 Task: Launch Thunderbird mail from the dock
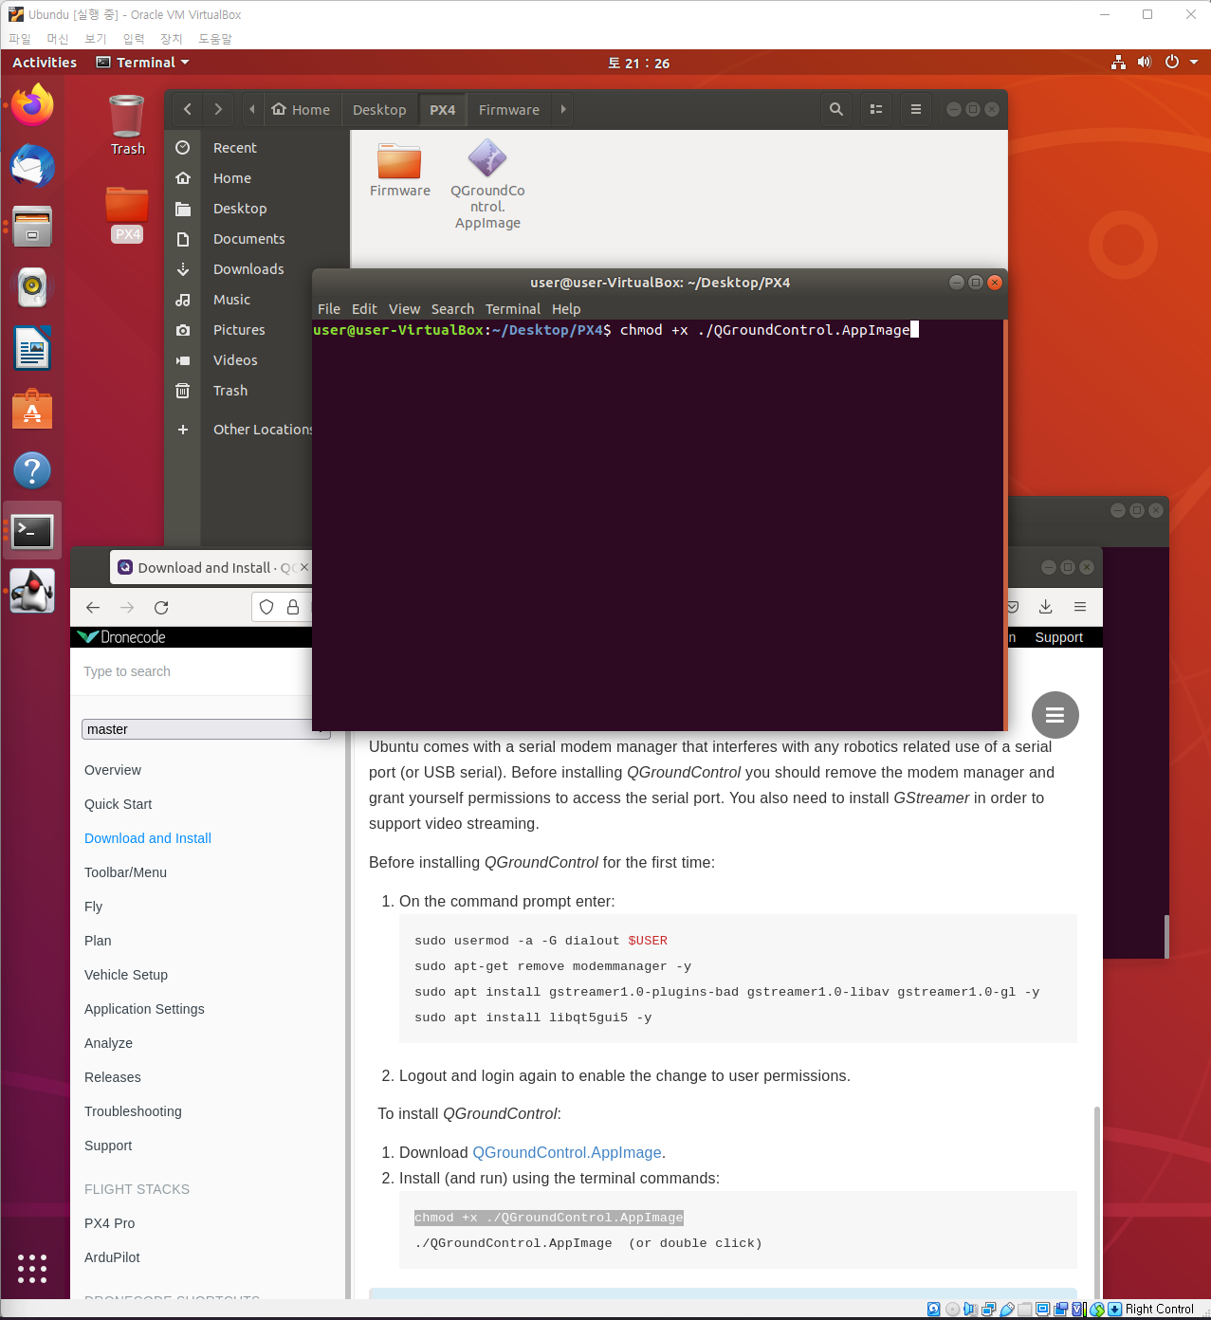point(32,166)
